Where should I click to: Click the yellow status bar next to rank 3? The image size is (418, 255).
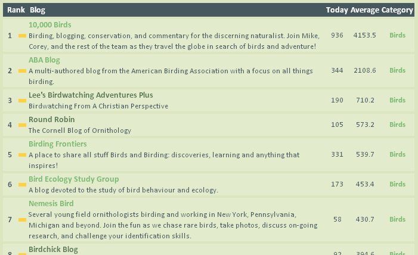23,101
